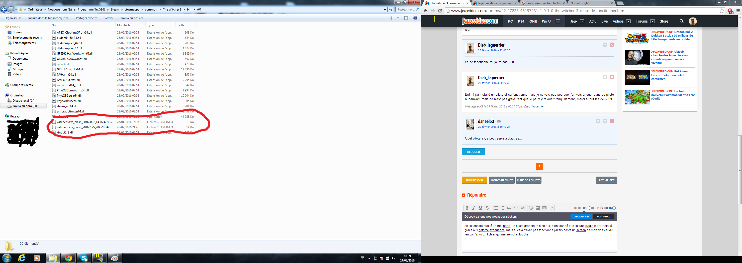Viewport: 742px width, 263px height.
Task: Open PC section in site header
Action: [510, 21]
